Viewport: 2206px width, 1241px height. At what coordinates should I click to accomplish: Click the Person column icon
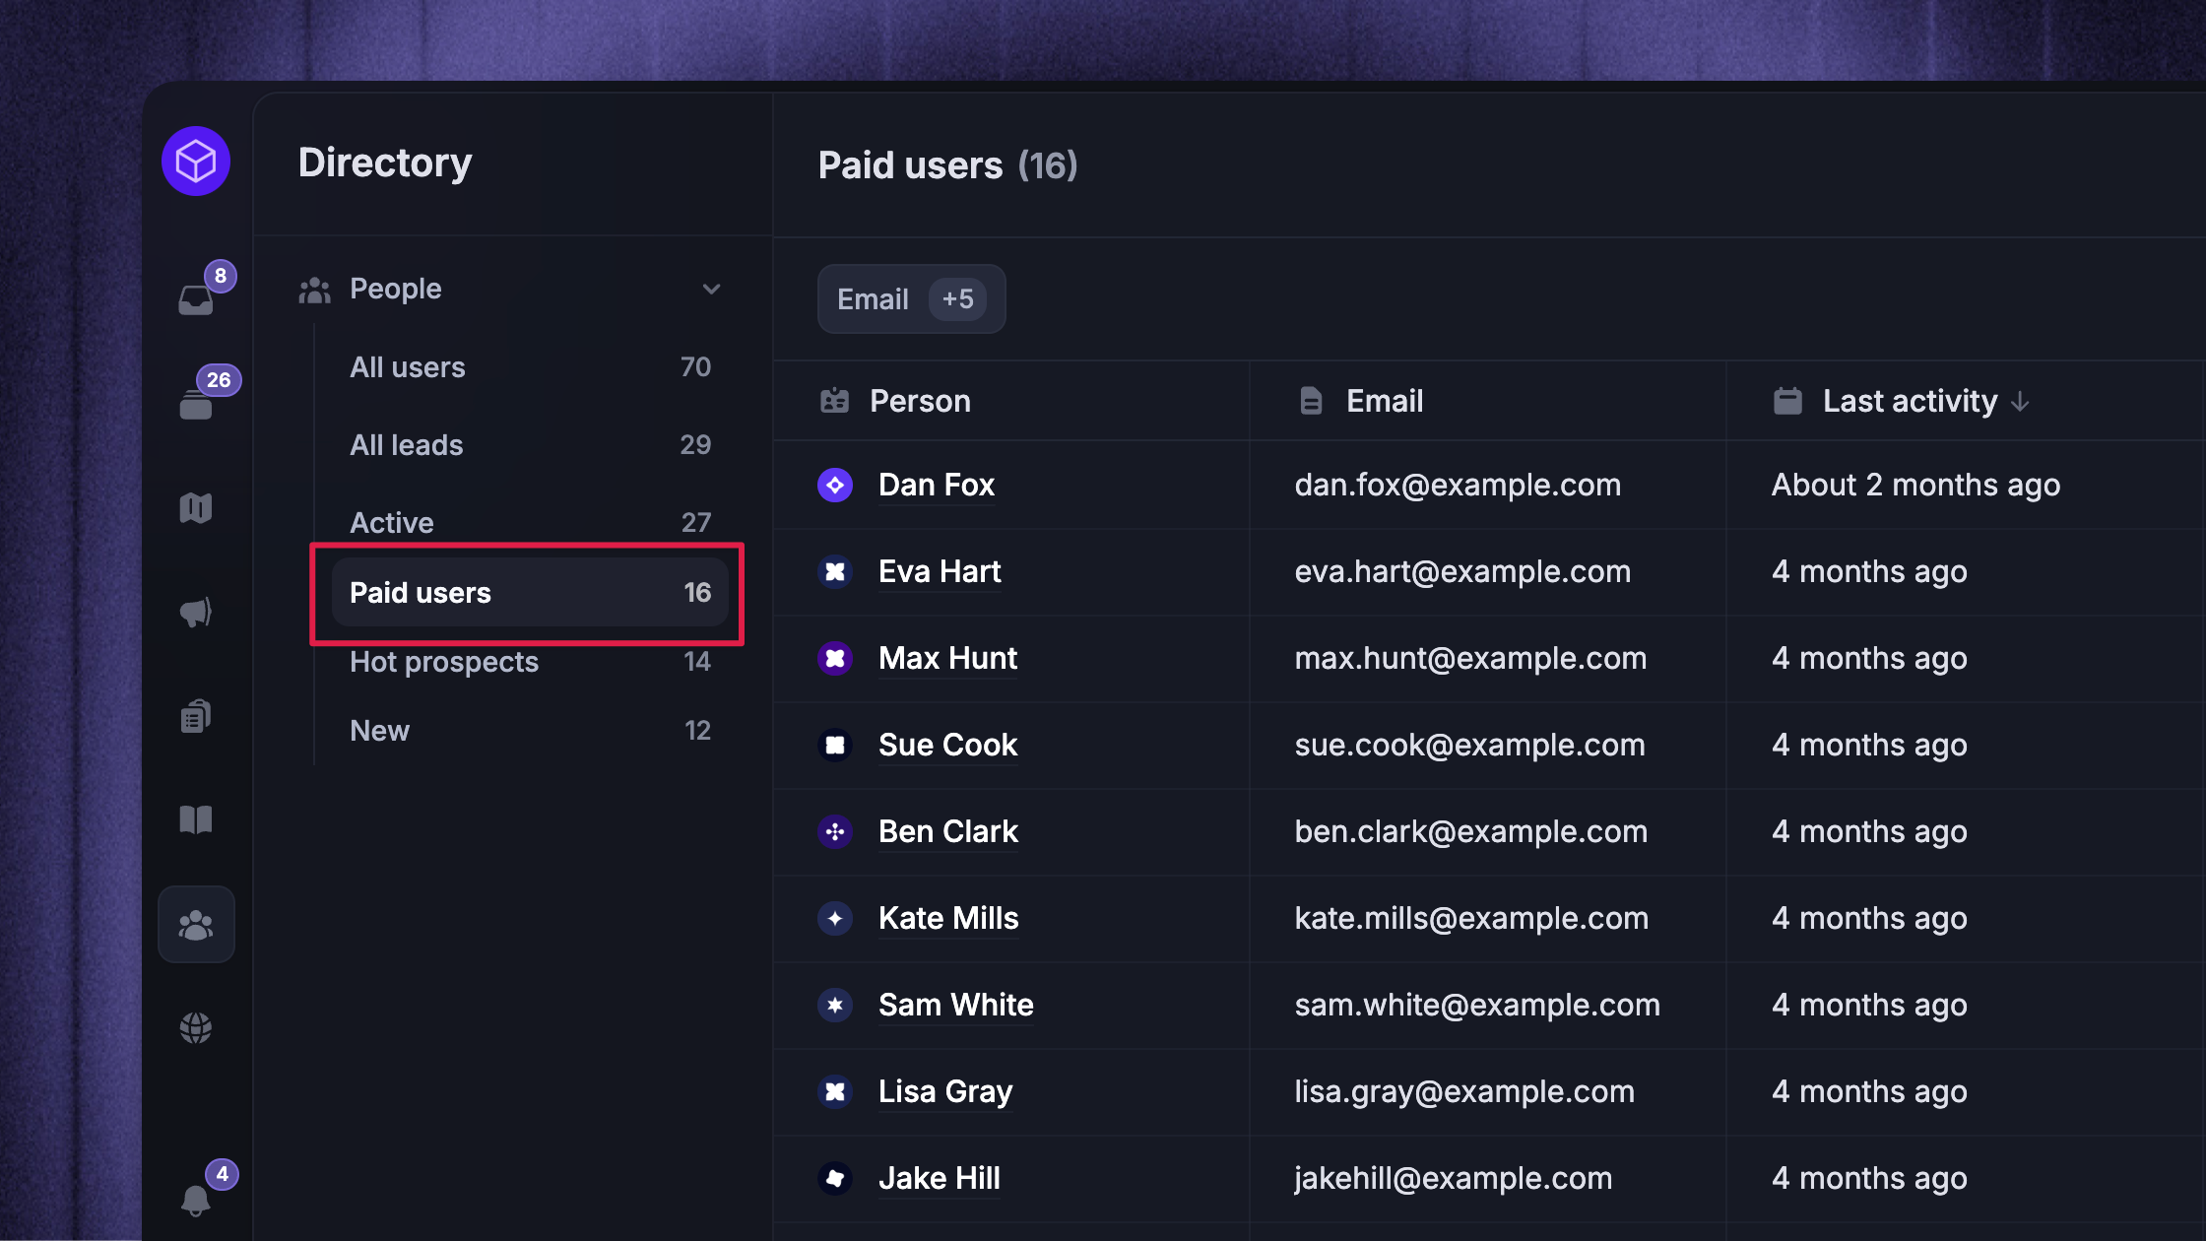point(834,401)
